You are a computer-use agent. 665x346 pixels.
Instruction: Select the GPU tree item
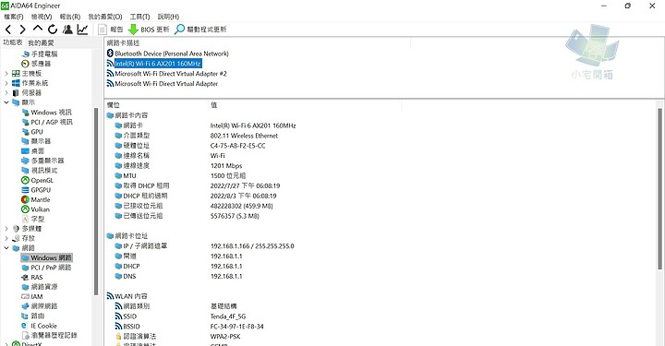point(32,132)
